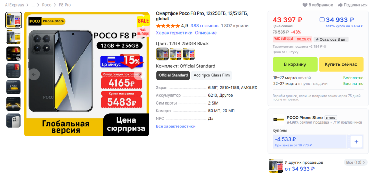
Task: Switch to Описание section
Action: [x=206, y=33]
